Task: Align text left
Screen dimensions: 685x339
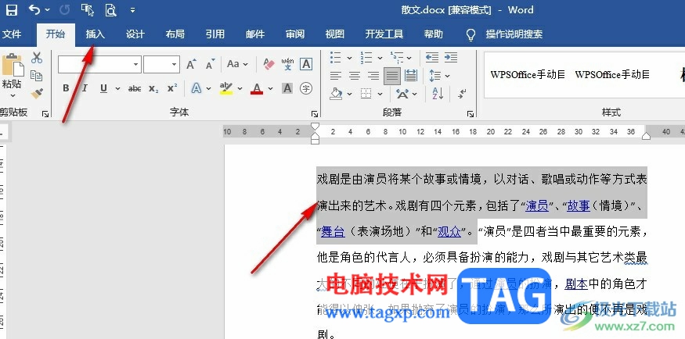Action: tap(336, 76)
